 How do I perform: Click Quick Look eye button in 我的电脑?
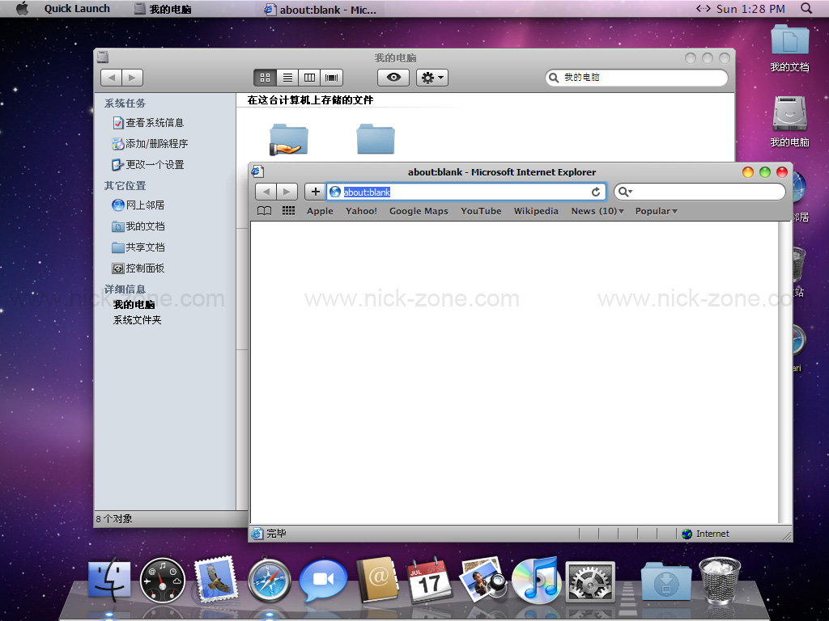pyautogui.click(x=393, y=78)
